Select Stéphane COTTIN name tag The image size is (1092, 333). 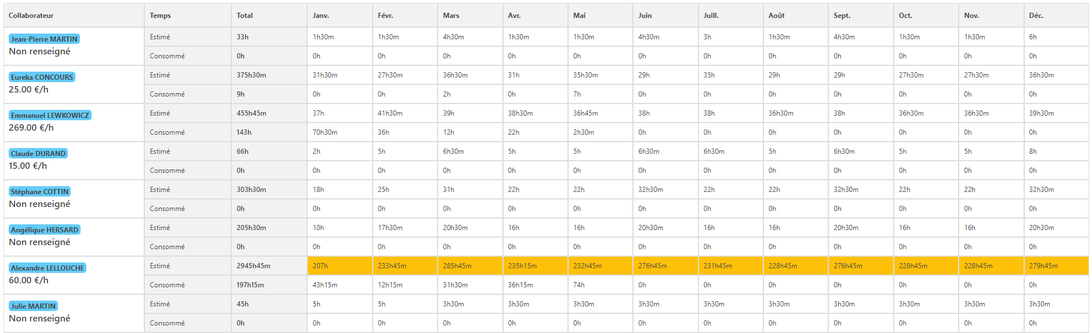coord(39,191)
